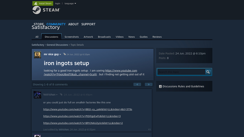The height and width of the screenshot is (137, 244).
Task: Open the General Discussions breadcrumb link
Action: tap(57, 45)
